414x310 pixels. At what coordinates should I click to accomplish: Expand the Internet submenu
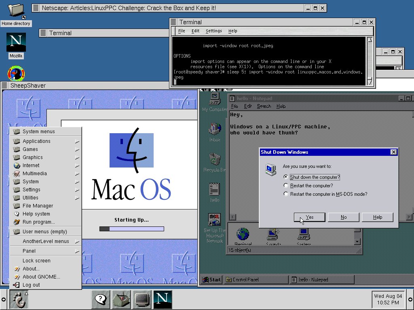click(x=46, y=165)
